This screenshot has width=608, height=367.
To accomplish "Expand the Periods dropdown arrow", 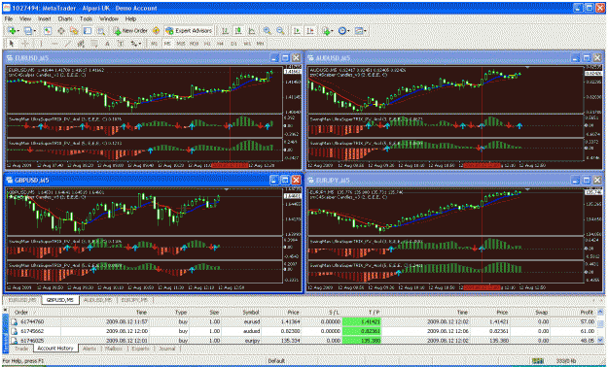I will point(348,31).
